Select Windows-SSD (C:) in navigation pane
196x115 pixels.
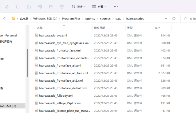pyautogui.click(x=8, y=106)
